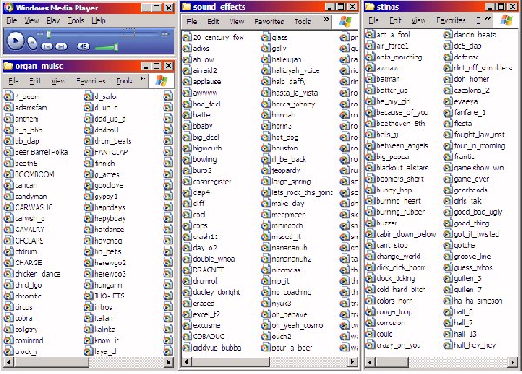Viewport: 522px width, 374px height.
Task: Click the file name 'ha_ha_simpson' in stings
Action: [x=478, y=301]
